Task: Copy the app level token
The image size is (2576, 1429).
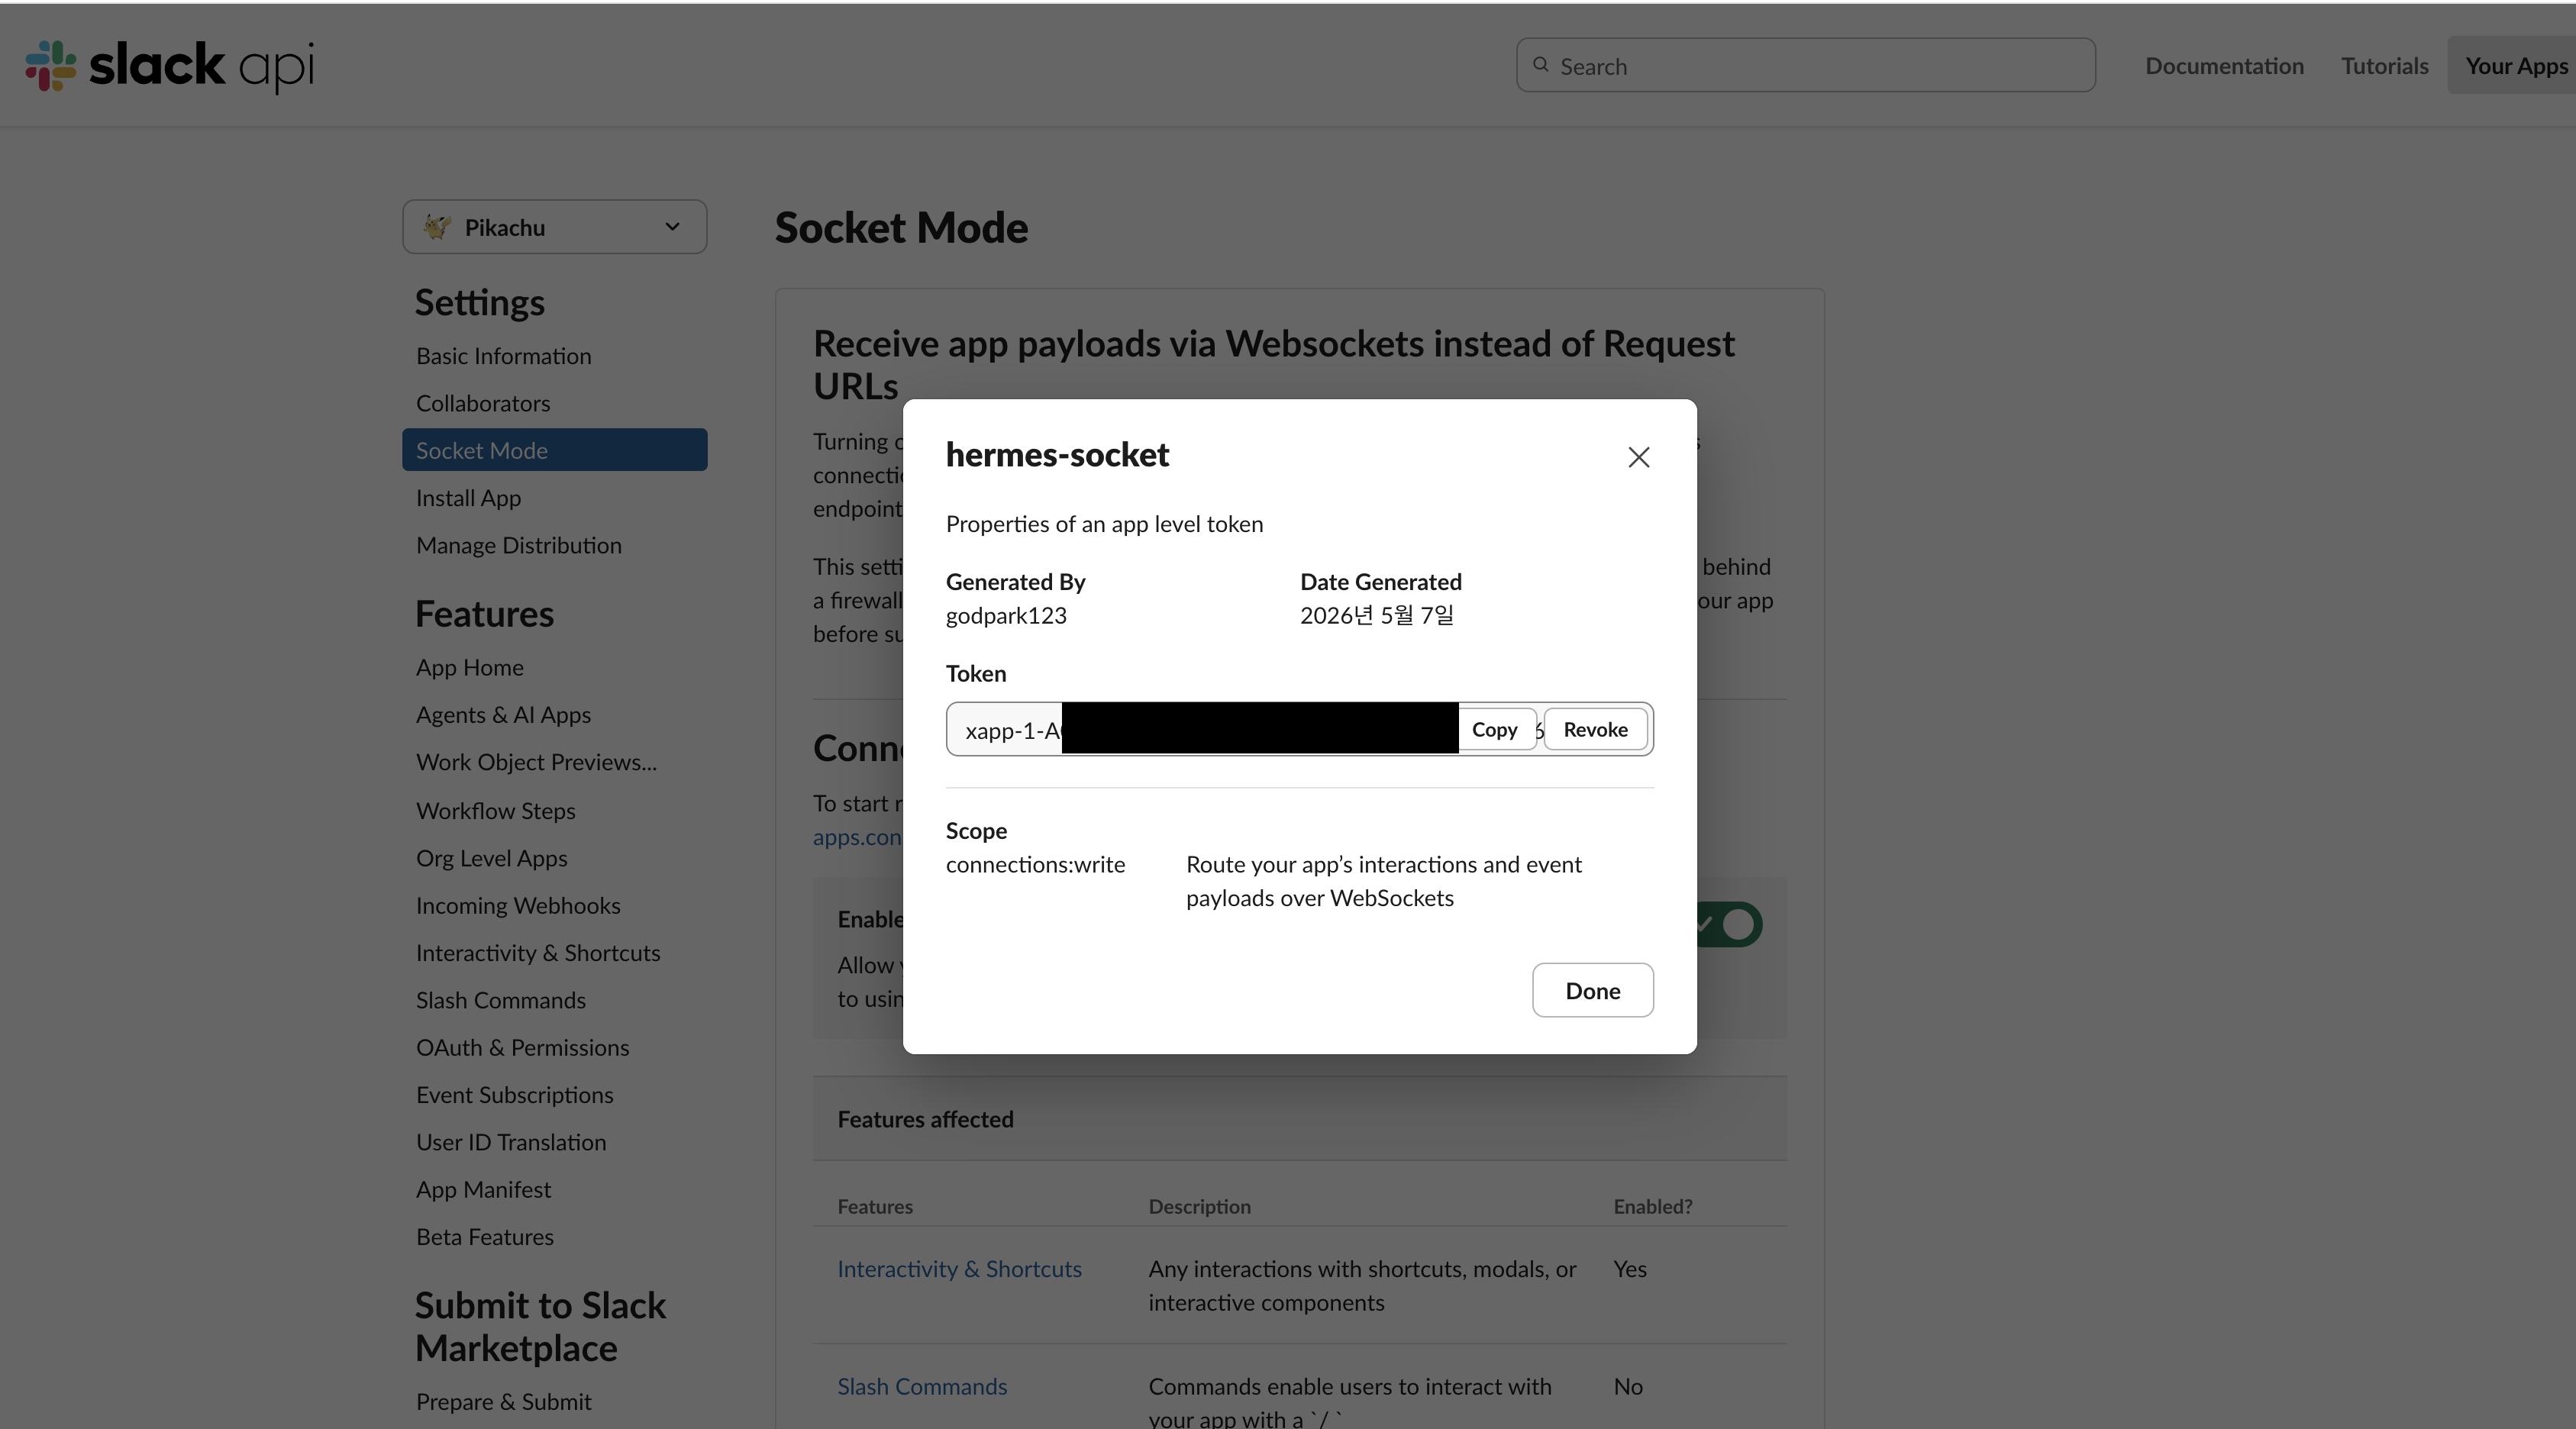Action: pyautogui.click(x=1494, y=730)
